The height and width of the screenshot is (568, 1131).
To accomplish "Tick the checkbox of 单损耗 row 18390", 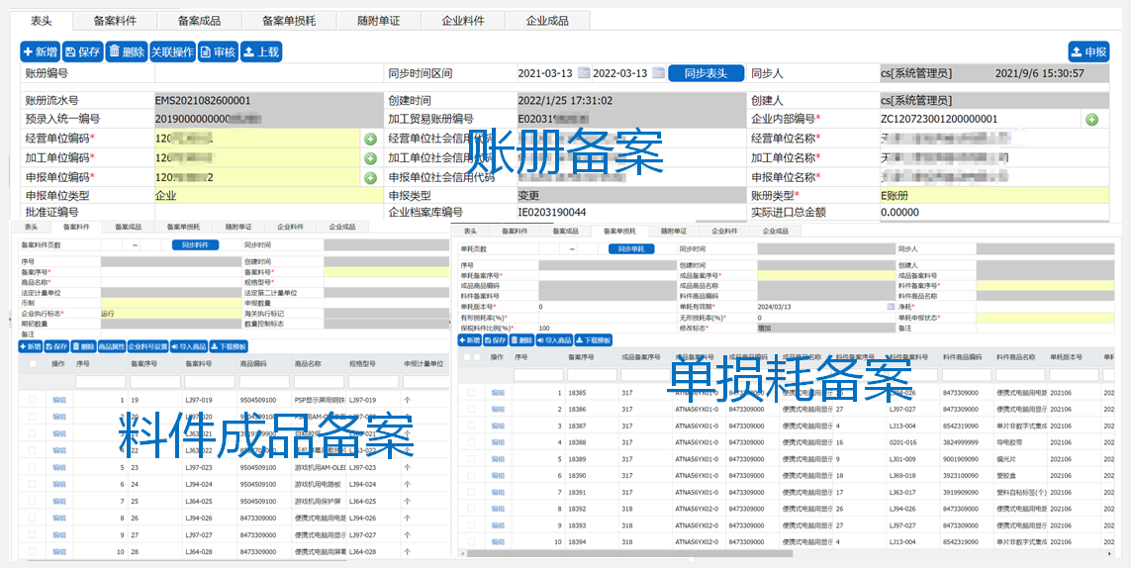I will pos(471,476).
